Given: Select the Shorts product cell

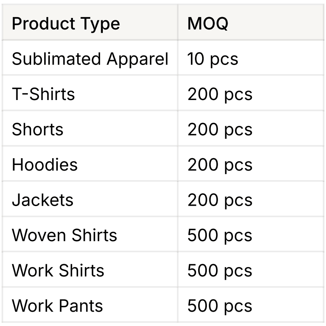Looking at the screenshot, I should click(37, 130).
